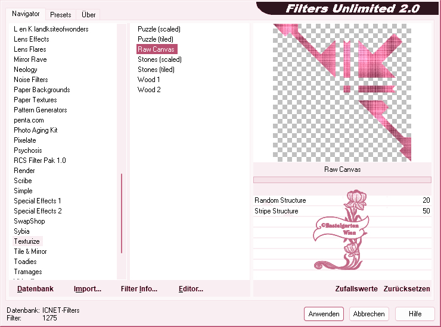The height and width of the screenshot is (327, 441).
Task: Switch to the Presets tab
Action: coord(61,14)
